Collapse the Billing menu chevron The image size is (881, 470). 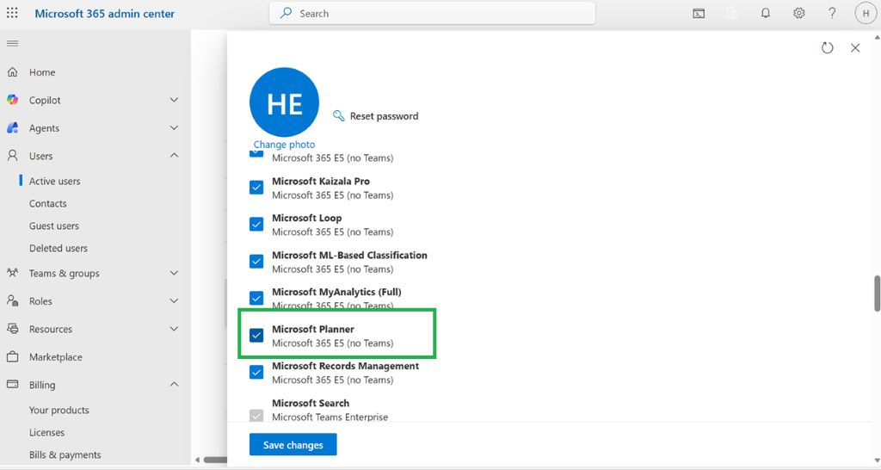[174, 384]
